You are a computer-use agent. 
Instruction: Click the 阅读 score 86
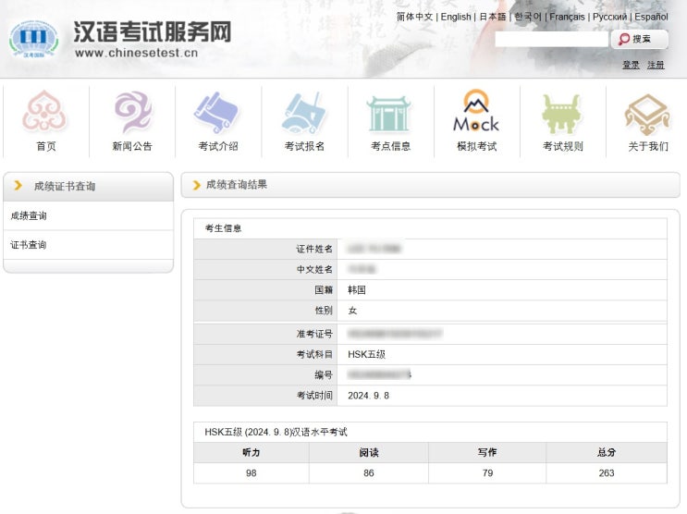point(369,472)
